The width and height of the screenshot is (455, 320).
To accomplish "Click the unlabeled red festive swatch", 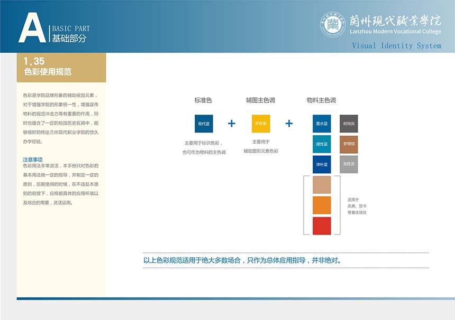I will point(322,225).
